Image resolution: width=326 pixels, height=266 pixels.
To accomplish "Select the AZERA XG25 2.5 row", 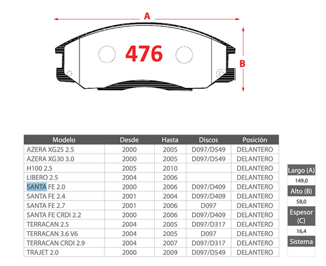I will point(151,149).
